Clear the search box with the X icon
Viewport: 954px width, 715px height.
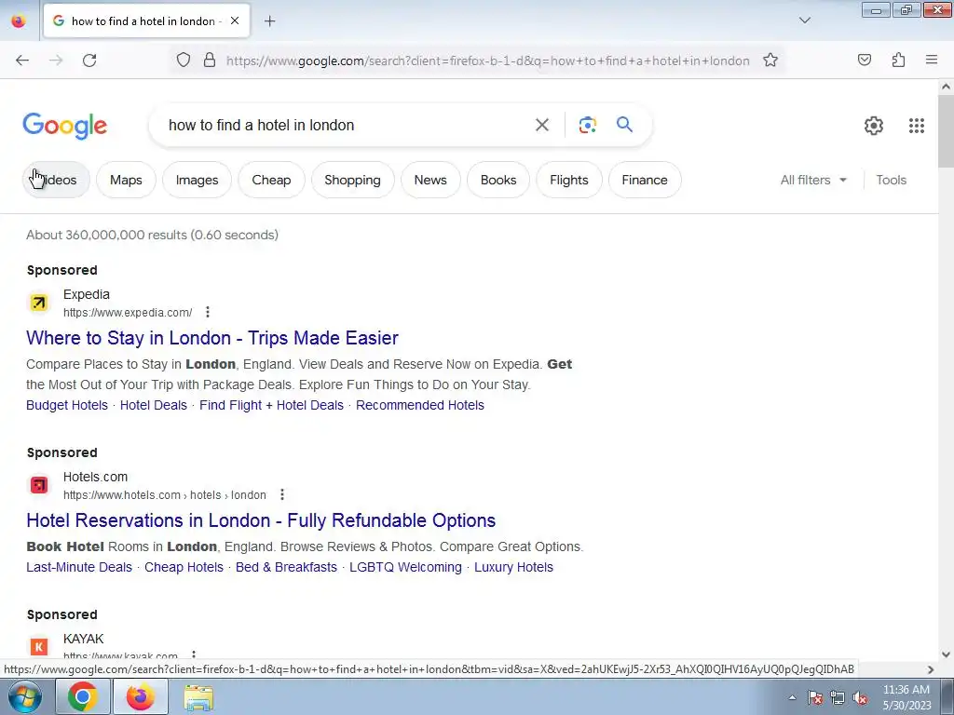(541, 125)
